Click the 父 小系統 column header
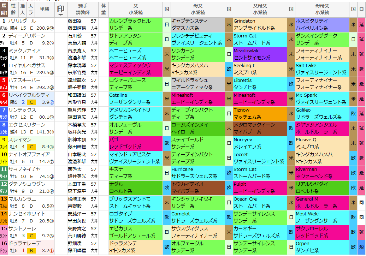366x256 pixels. click(136, 9)
